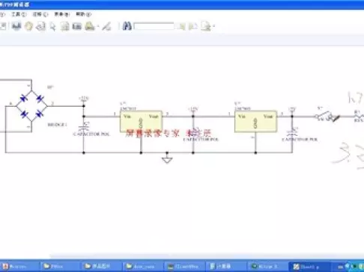Select the yellow hand tool icon
This screenshot has width=364, height=272.
pos(28,26)
